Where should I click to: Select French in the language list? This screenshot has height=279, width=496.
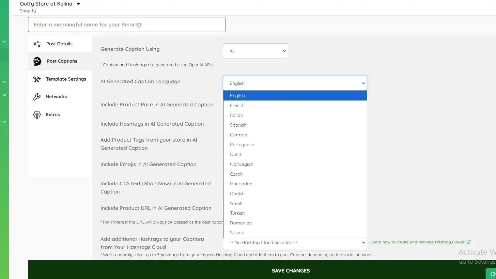pyautogui.click(x=295, y=105)
